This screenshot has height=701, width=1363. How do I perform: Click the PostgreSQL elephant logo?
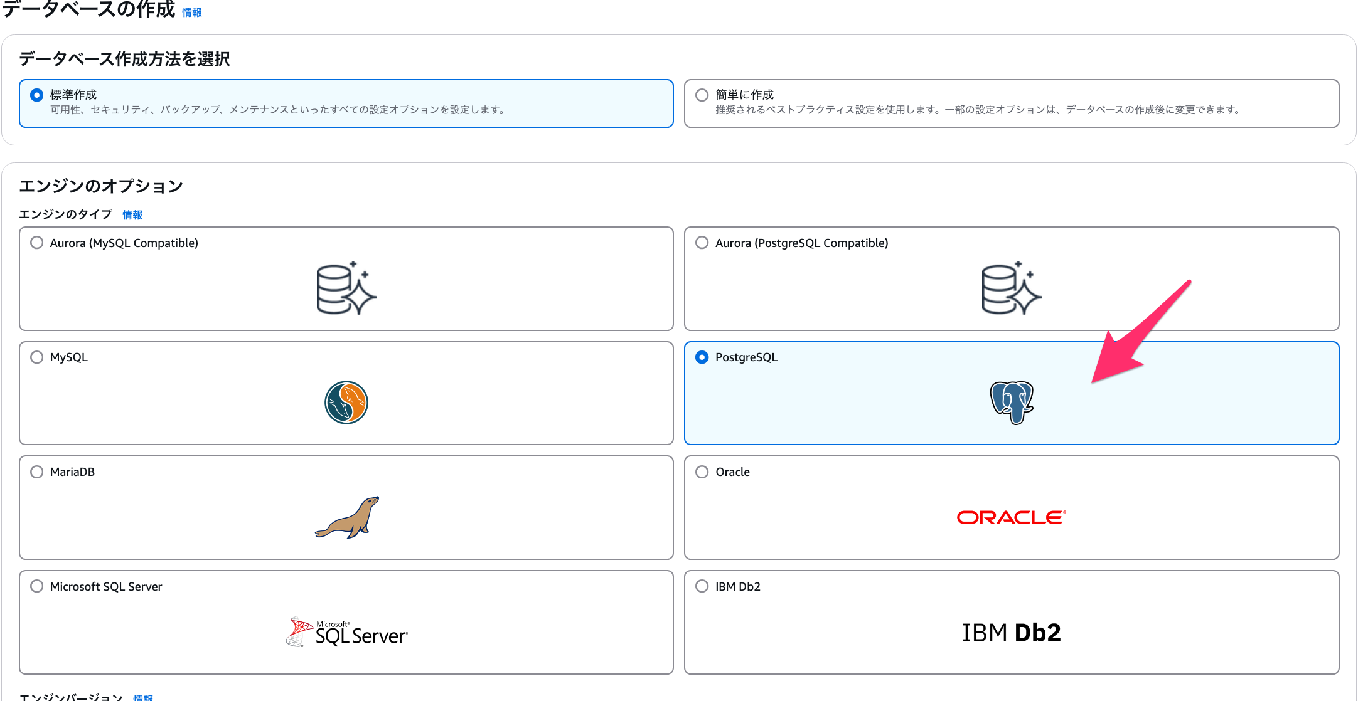pyautogui.click(x=1011, y=403)
